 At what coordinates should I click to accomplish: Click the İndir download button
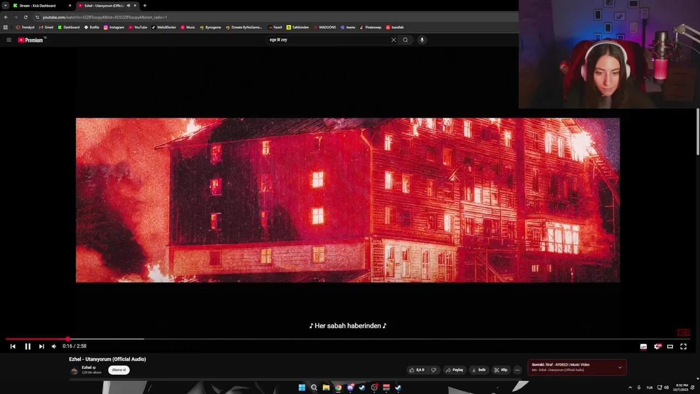479,370
